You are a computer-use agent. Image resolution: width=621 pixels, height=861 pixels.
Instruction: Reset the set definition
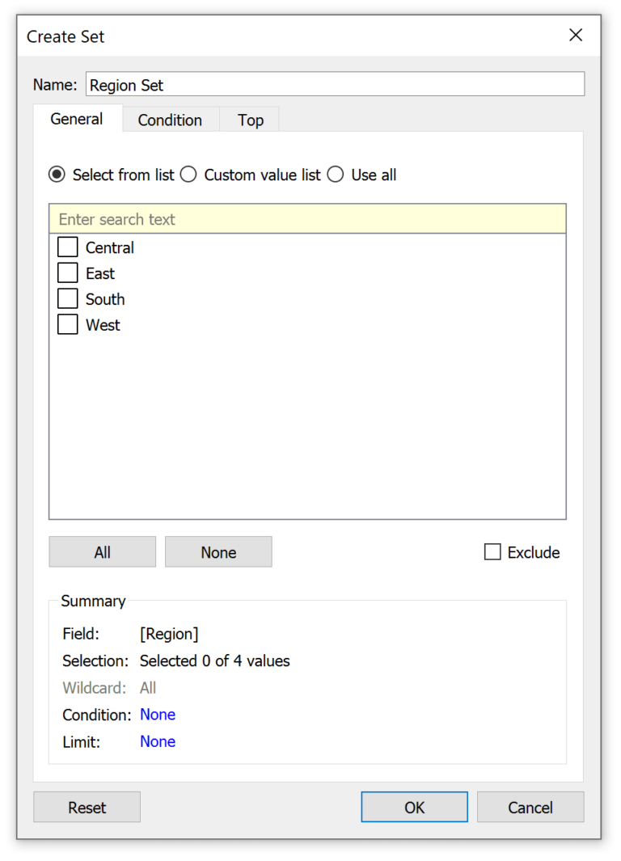coord(87,807)
